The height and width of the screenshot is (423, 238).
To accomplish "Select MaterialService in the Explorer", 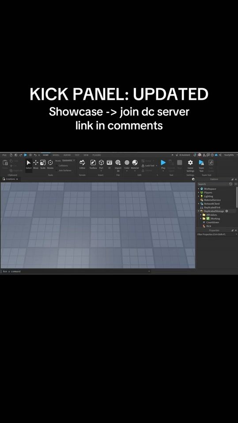I will click(212, 200).
